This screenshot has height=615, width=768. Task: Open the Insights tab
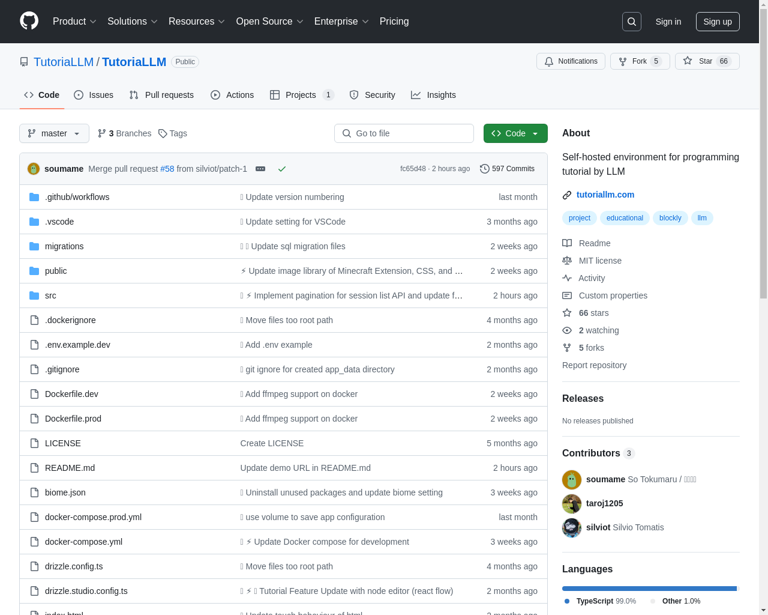tap(433, 95)
